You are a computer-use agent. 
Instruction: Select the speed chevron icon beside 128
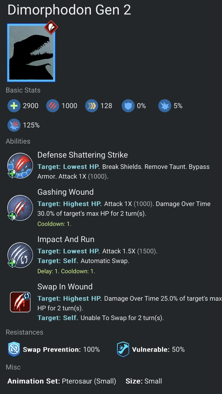[91, 106]
